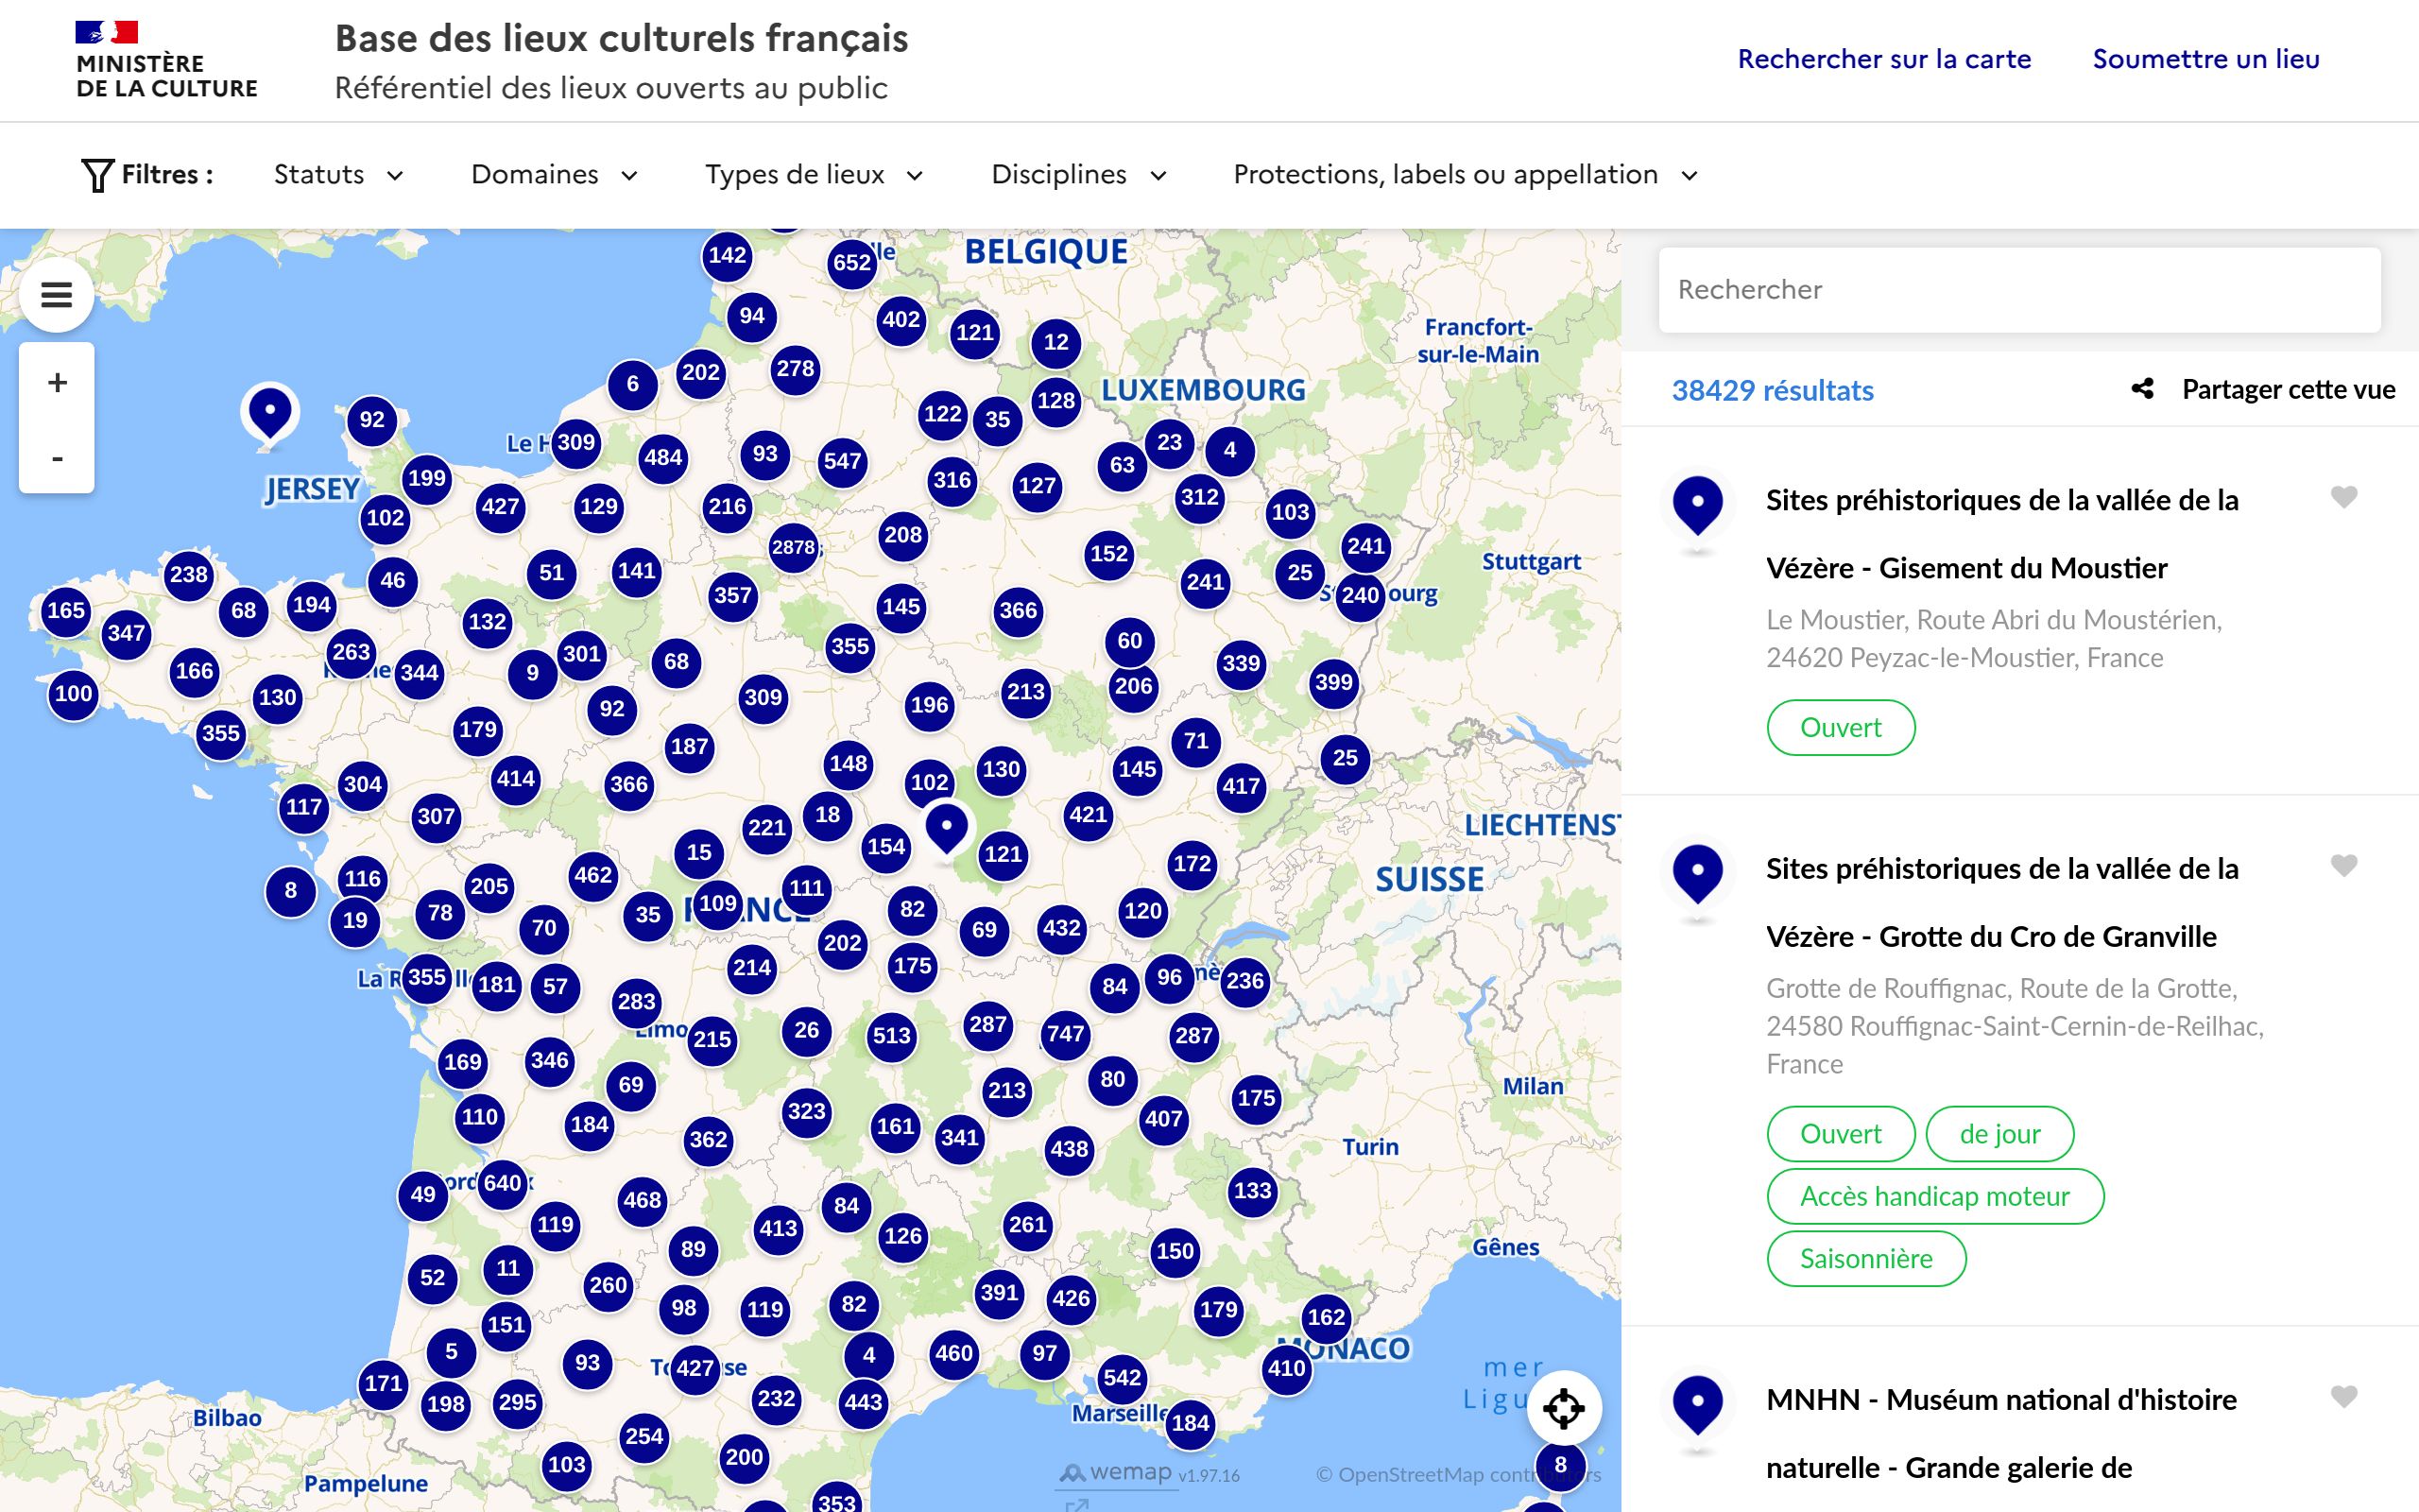Click the Rouffignac-Saint-Cernin-de-Reilhac address text
The width and height of the screenshot is (2419, 1512).
click(x=2015, y=1026)
